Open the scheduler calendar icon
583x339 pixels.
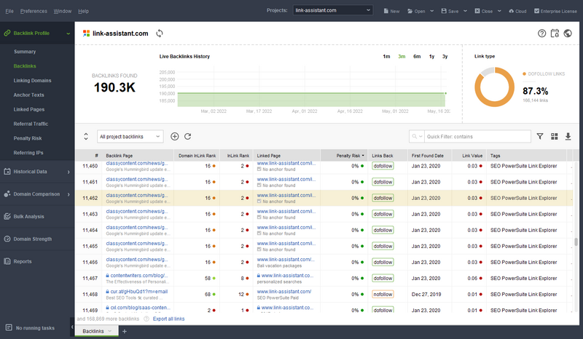click(555, 33)
